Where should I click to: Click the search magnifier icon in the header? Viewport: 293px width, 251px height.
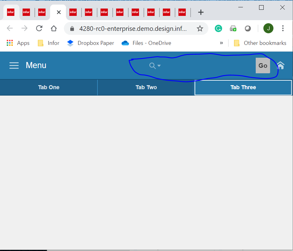coord(152,66)
